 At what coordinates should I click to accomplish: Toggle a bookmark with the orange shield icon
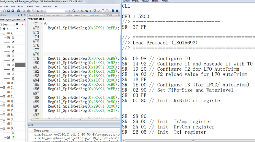click(95, 11)
